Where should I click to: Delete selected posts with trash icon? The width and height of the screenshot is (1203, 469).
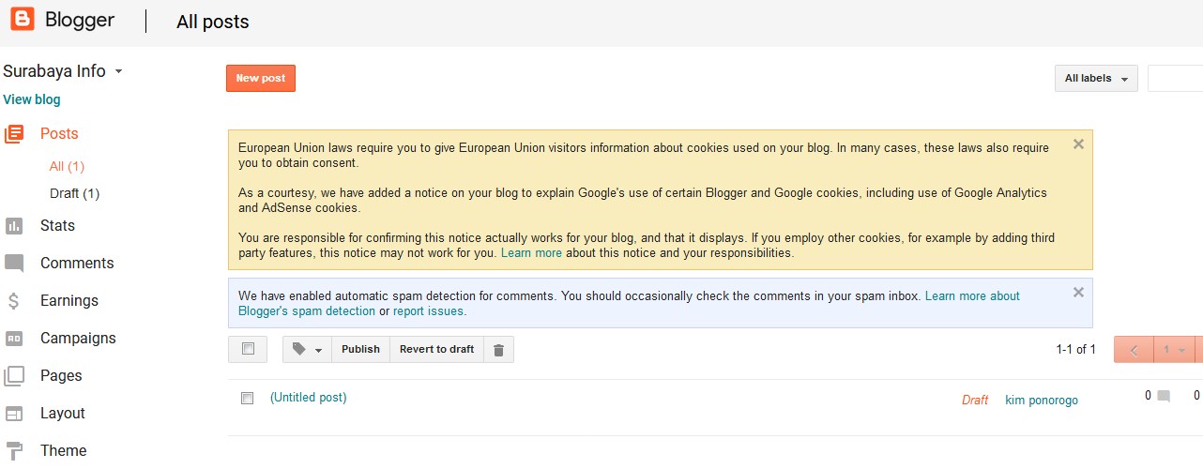498,350
